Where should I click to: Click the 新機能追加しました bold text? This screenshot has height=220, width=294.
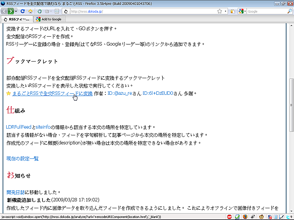(x=29, y=200)
